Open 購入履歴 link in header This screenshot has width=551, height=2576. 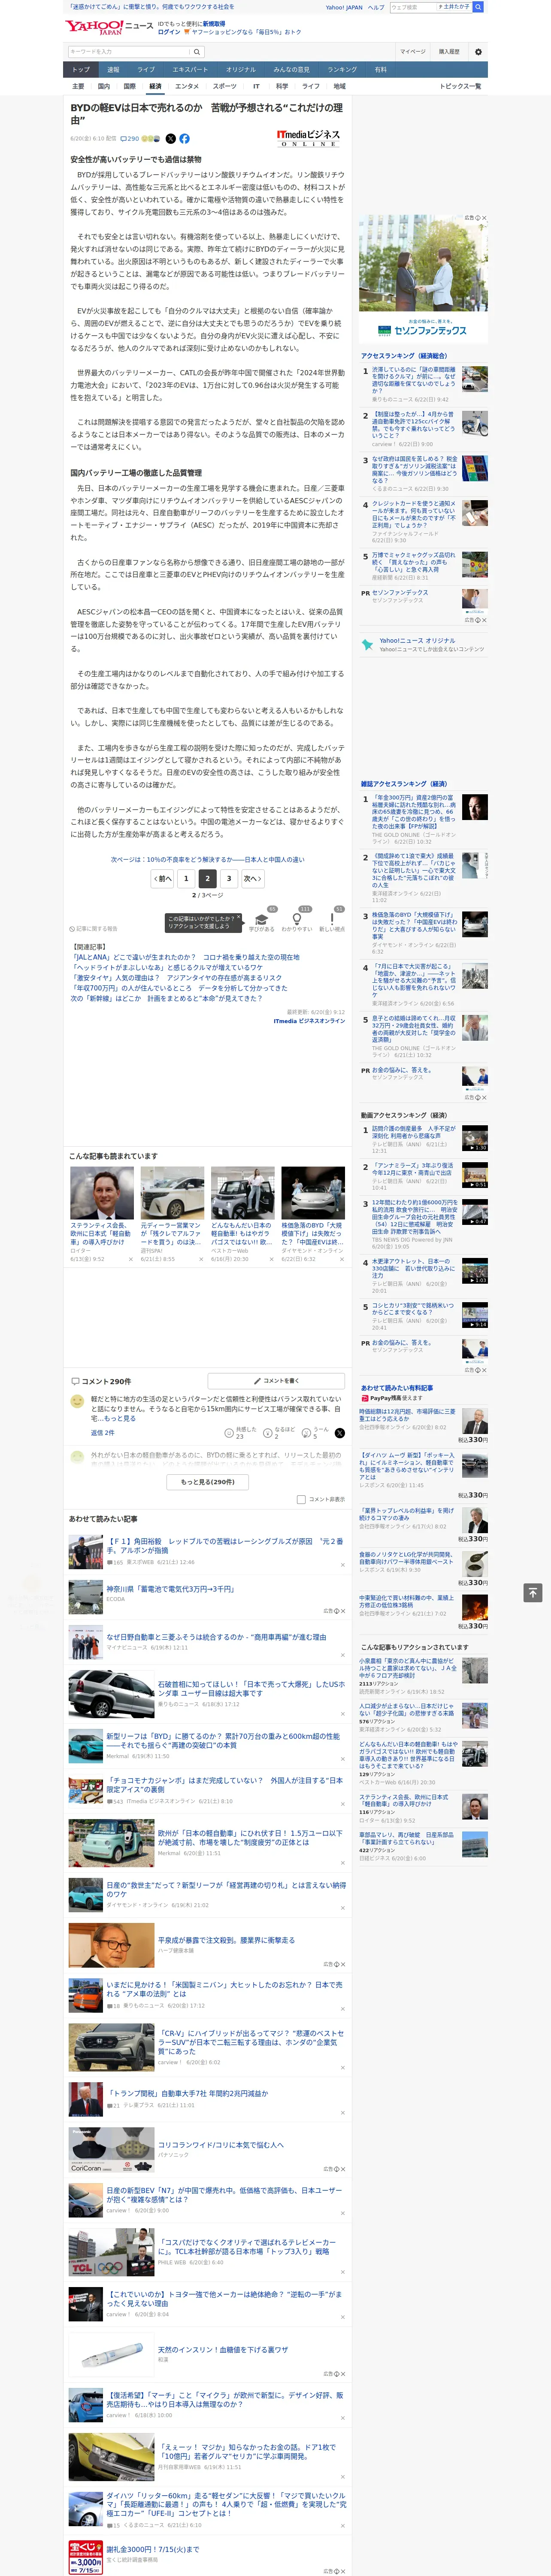[x=449, y=51]
